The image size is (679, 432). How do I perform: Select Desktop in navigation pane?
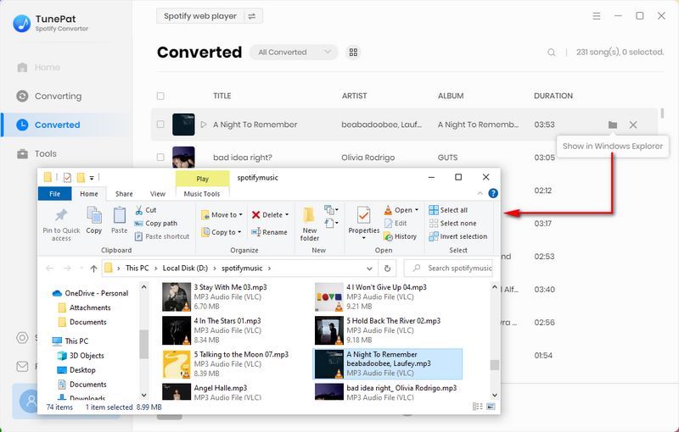coord(77,370)
